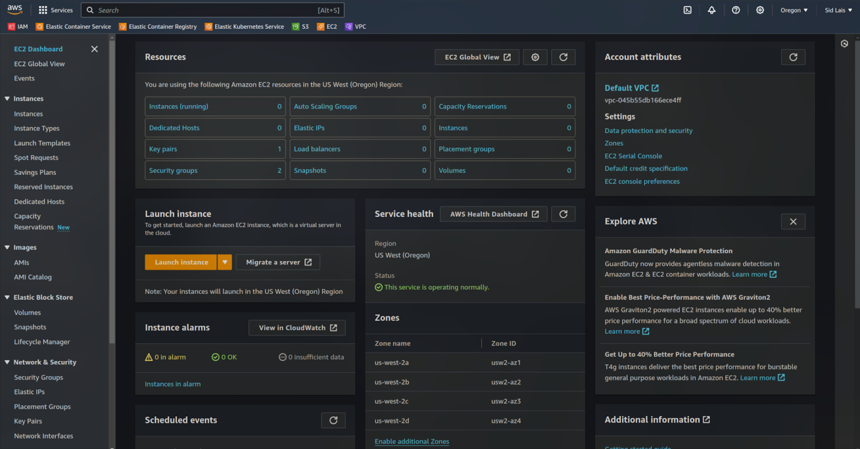The height and width of the screenshot is (449, 860).
Task: Open the Capacity Reservations resource tile
Action: click(505, 106)
